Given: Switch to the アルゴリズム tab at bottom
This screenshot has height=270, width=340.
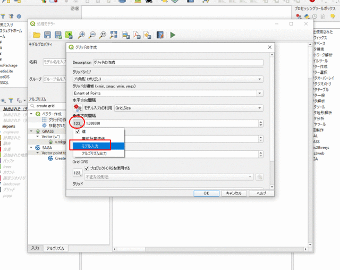Looking at the screenshot, I should pos(55,248).
